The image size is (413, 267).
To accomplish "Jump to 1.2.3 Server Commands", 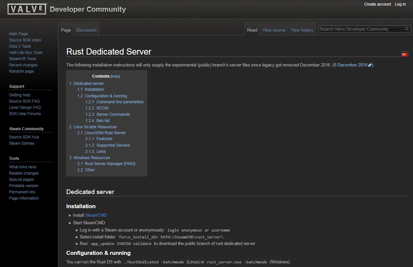I will (x=107, y=114).
